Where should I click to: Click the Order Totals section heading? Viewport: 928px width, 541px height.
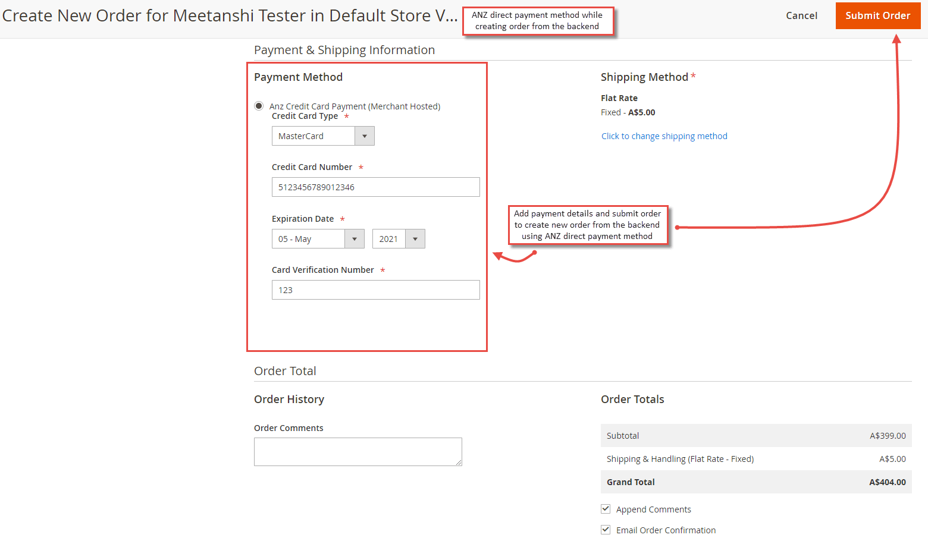pyautogui.click(x=632, y=399)
